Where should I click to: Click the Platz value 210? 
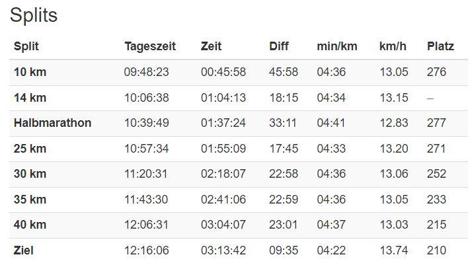coord(436,250)
